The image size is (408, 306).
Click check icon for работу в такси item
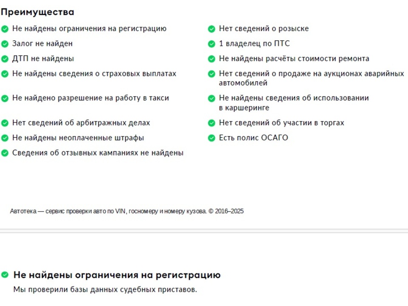(5, 98)
